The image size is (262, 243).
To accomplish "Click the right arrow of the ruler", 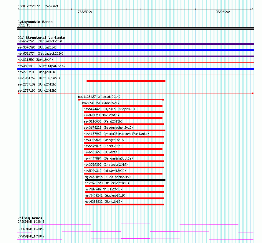I will pyautogui.click(x=253, y=9).
